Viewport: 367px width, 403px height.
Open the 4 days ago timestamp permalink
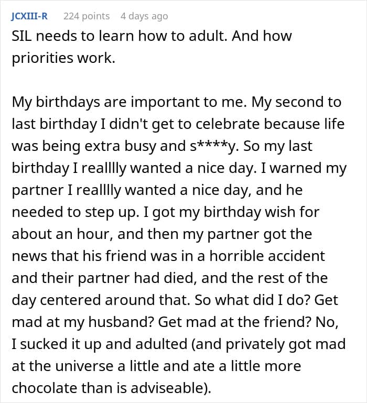tap(144, 16)
